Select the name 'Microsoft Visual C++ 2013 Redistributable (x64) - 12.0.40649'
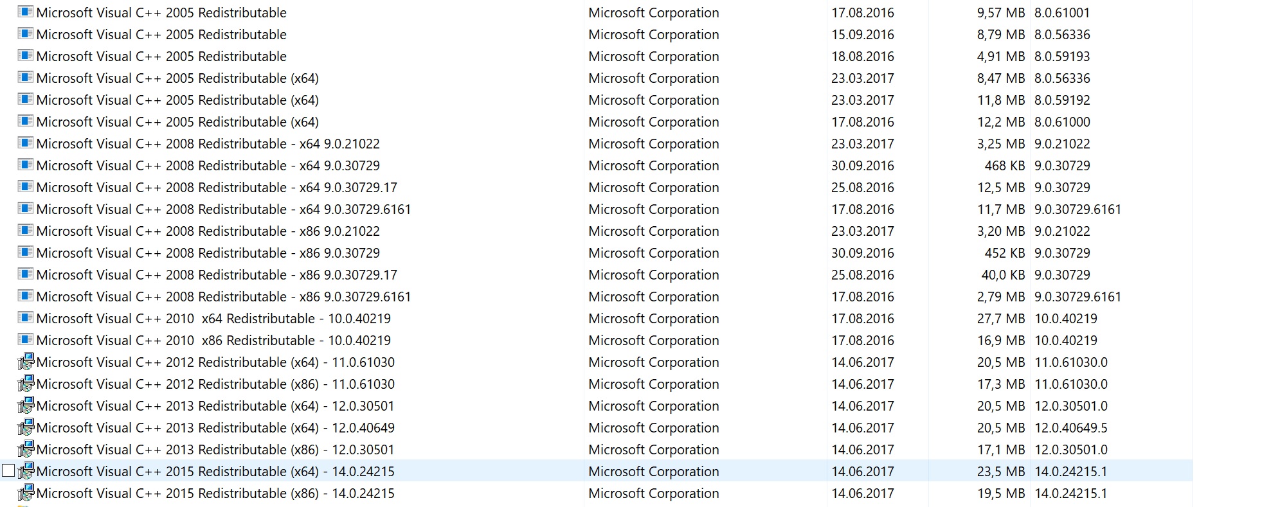The width and height of the screenshot is (1280, 507). 215,428
